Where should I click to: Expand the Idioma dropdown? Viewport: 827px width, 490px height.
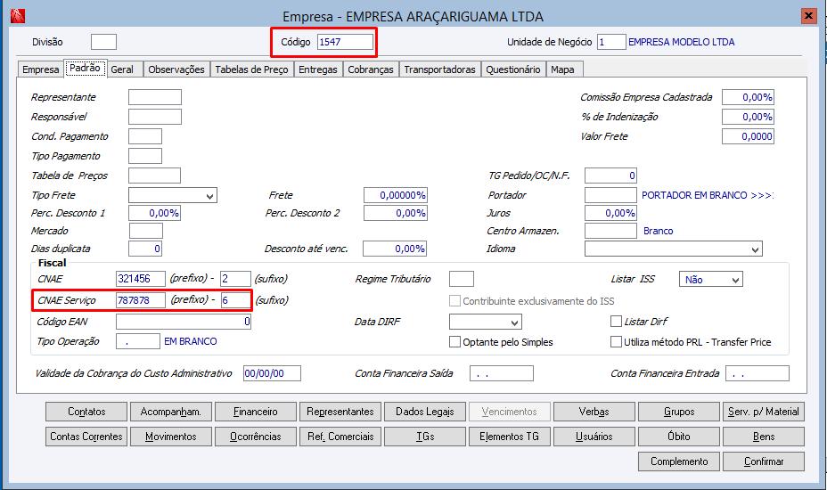pyautogui.click(x=674, y=249)
